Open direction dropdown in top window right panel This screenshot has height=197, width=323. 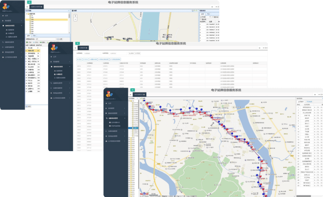pos(205,17)
